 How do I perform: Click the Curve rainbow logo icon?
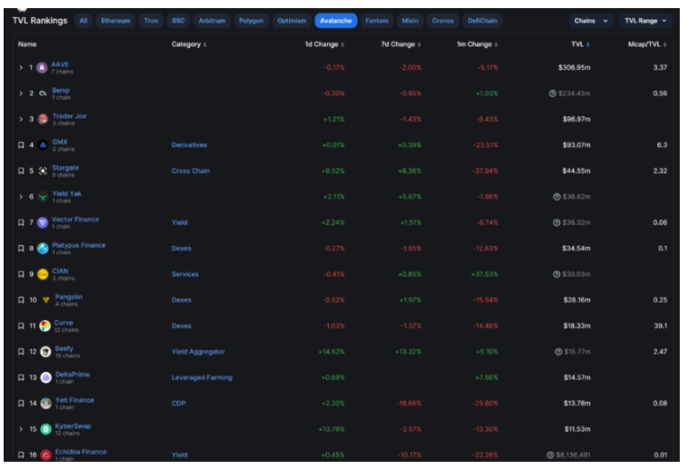click(45, 326)
